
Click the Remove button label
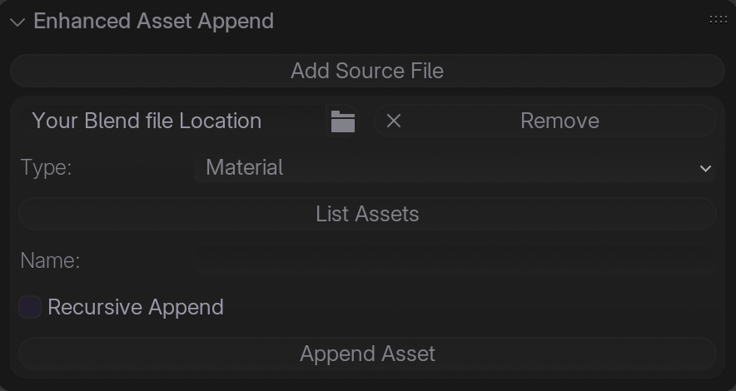[559, 121]
